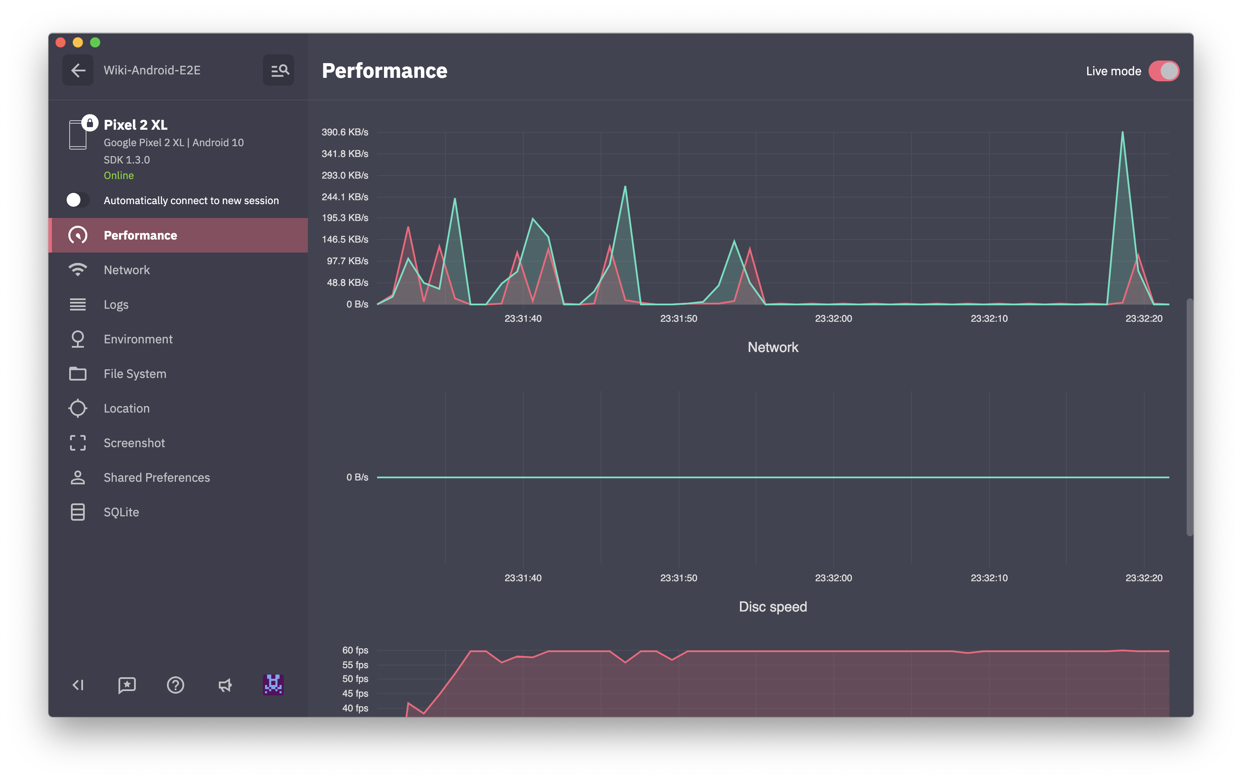The height and width of the screenshot is (781, 1242).
Task: Enable automatically connect to new session
Action: coord(78,200)
